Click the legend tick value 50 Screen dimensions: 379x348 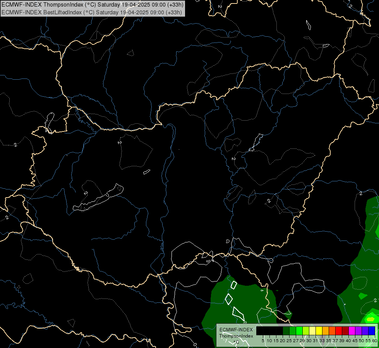click(362, 341)
